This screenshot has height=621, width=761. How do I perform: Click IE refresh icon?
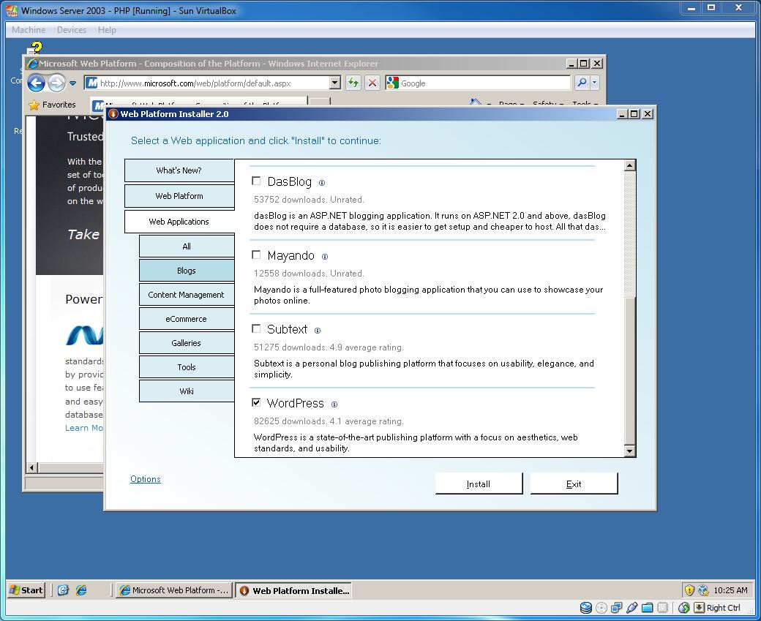pyautogui.click(x=353, y=83)
